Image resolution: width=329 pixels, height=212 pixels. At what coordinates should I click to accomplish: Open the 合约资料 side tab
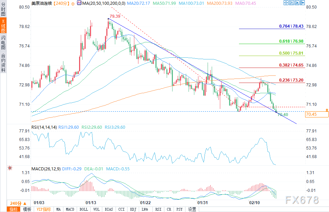(x=3, y=63)
